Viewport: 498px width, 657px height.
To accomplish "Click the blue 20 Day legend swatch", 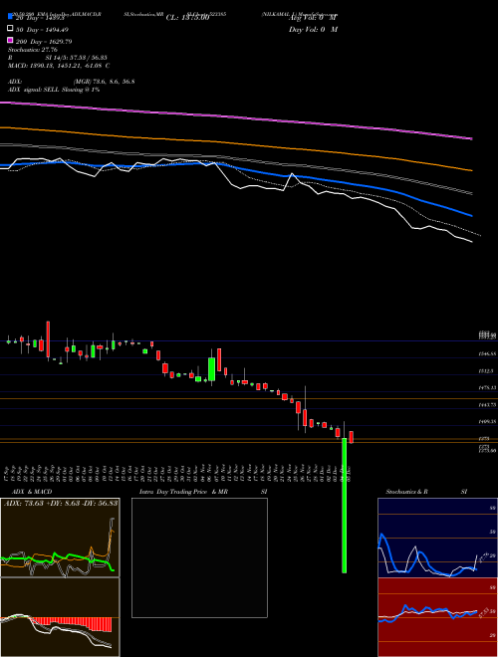I will pyautogui.click(x=11, y=16).
